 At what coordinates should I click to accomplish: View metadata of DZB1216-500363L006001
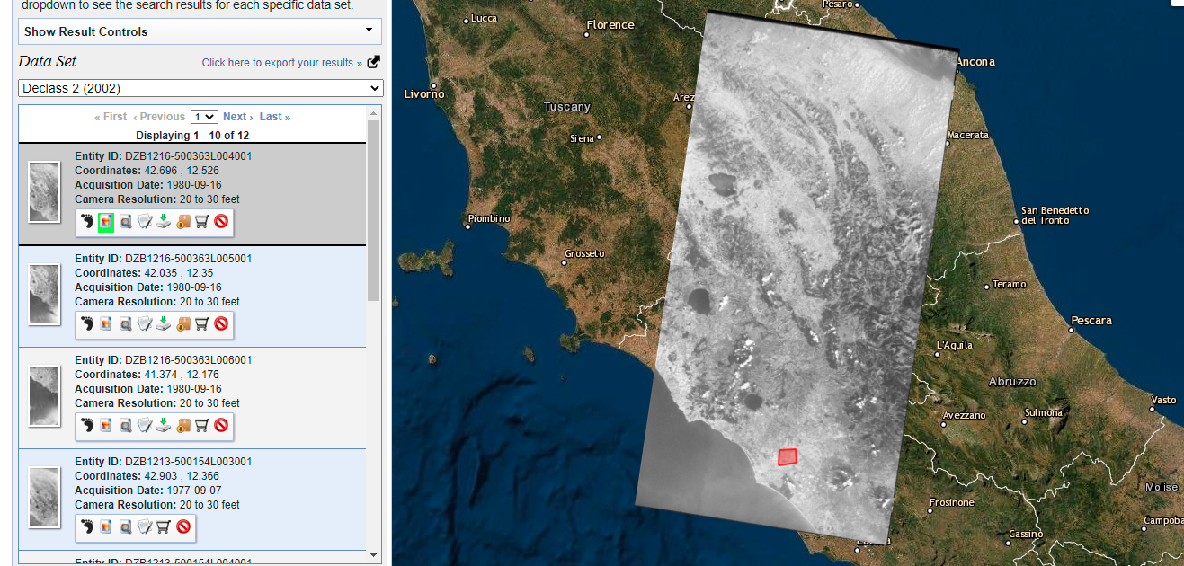coord(145,425)
